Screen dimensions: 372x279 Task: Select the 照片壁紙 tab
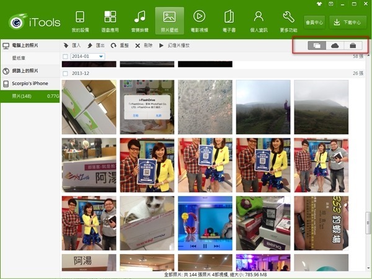pyautogui.click(x=169, y=20)
